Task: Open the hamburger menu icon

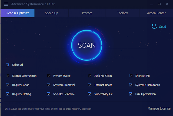Action: [x=6, y=4]
